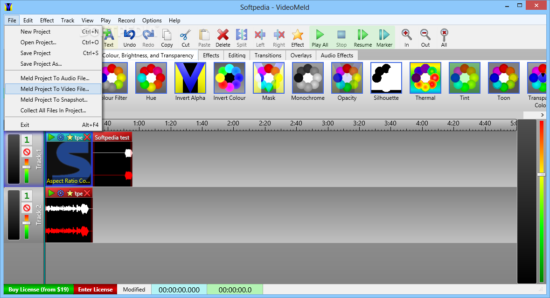Play the Track 2 clip via green arrow

coord(51,193)
